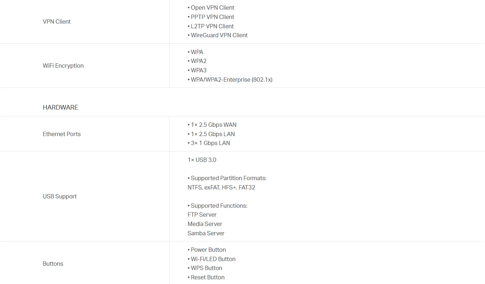
Task: Click the WiFi Encryption label
Action: 63,66
